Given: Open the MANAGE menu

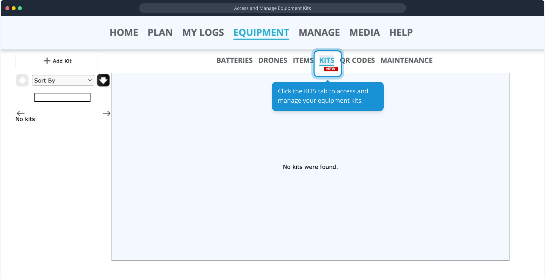Looking at the screenshot, I should [x=319, y=33].
